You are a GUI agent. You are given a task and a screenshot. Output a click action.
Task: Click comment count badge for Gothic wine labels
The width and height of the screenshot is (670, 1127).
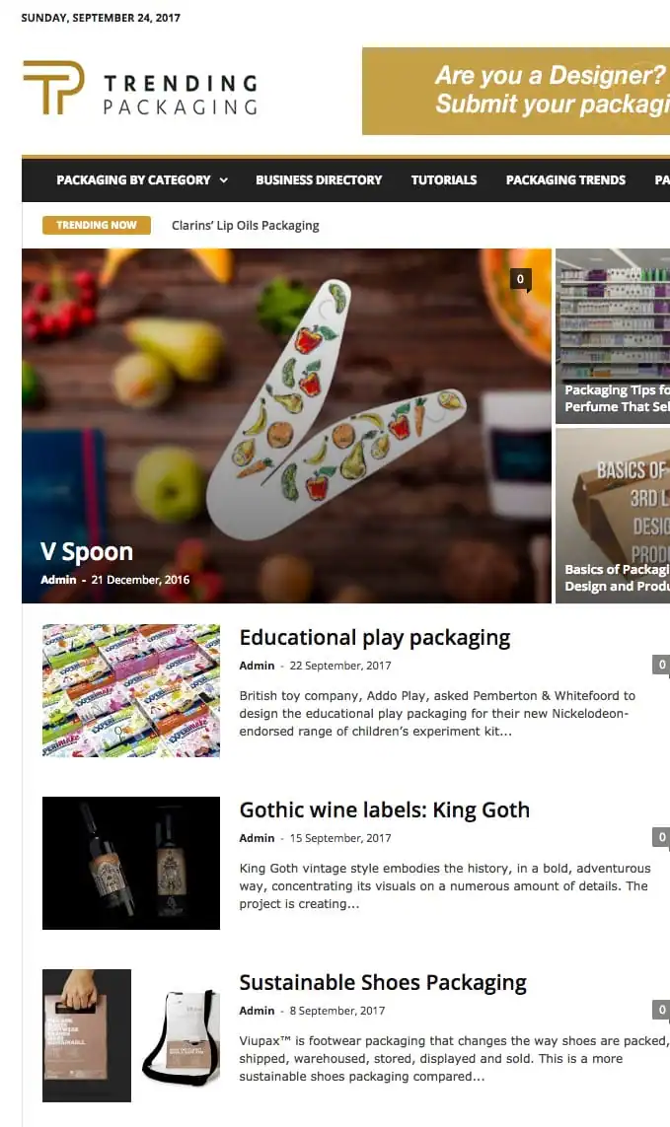click(x=661, y=837)
